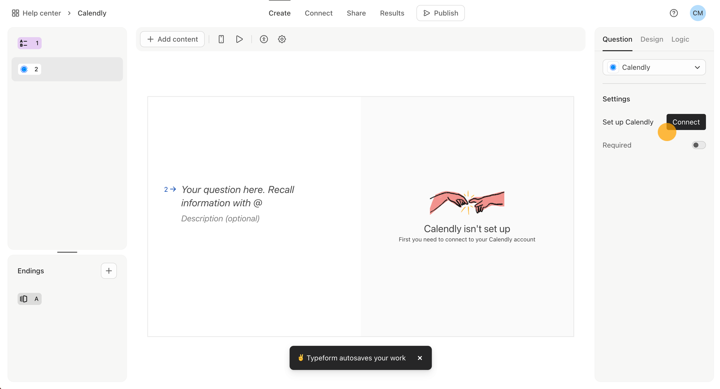Open mobile preview phone icon

coord(221,39)
